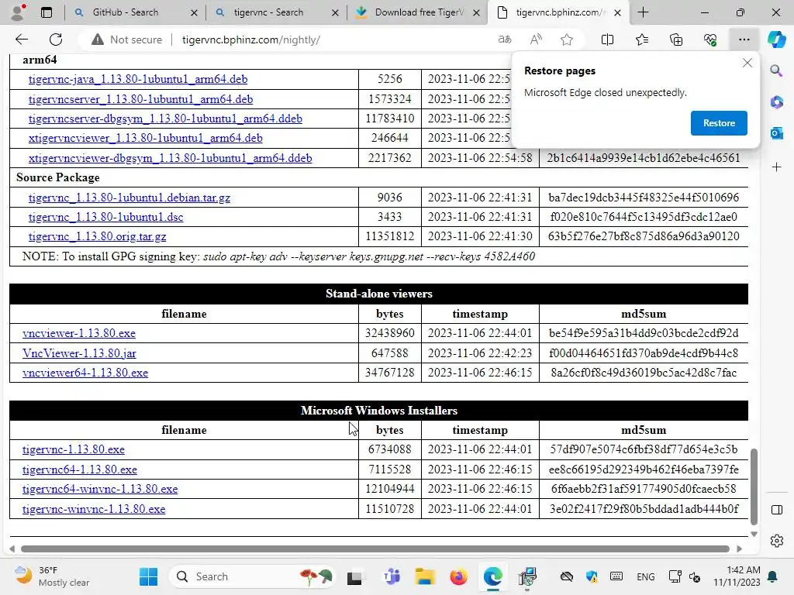Switch to Download free TigerVNC tab
This screenshot has height=595, width=794.
[x=419, y=12]
